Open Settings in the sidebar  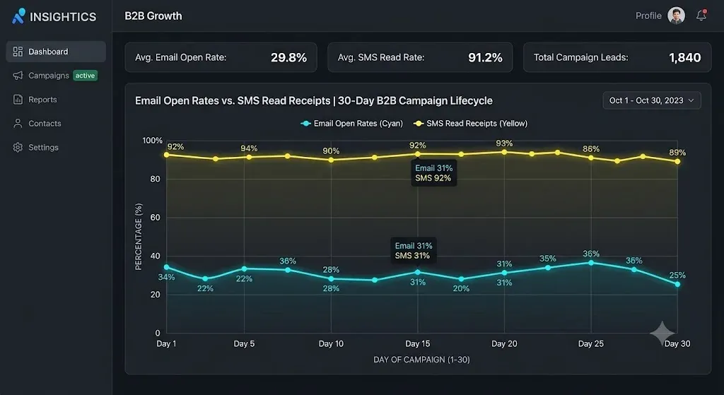pos(56,147)
